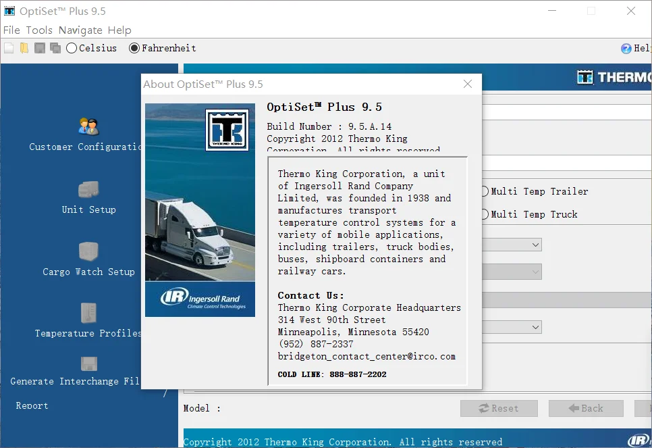Click the New file toolbar icon

coord(9,48)
